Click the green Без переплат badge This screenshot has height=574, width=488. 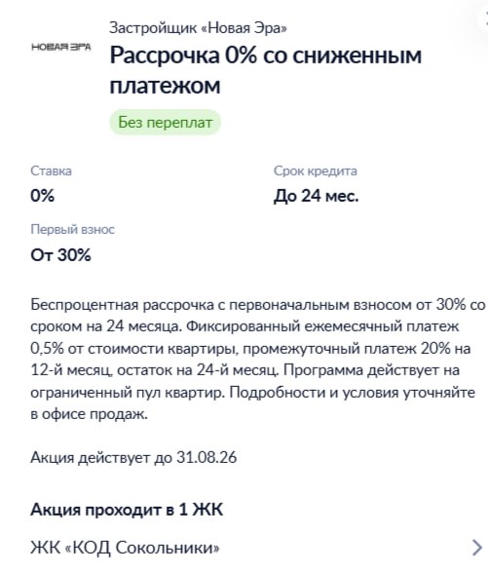165,122
